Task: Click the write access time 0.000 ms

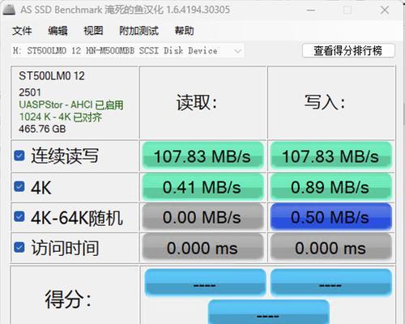Action: coord(331,248)
